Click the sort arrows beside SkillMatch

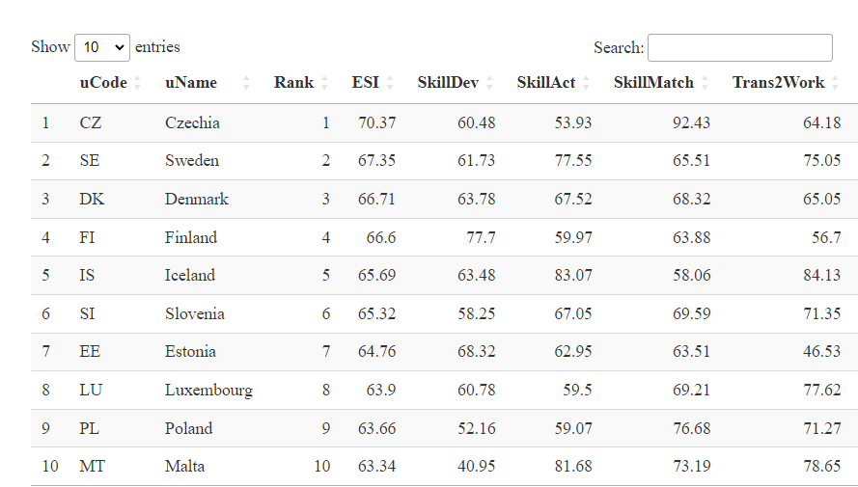(705, 83)
